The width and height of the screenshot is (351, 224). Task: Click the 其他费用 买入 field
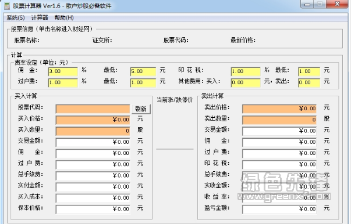tap(246, 82)
